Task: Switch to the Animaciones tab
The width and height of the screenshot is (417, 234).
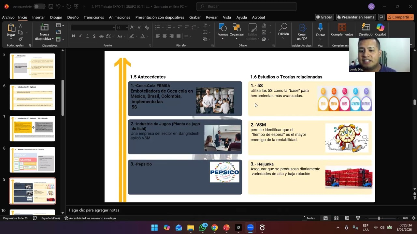Action: [120, 17]
